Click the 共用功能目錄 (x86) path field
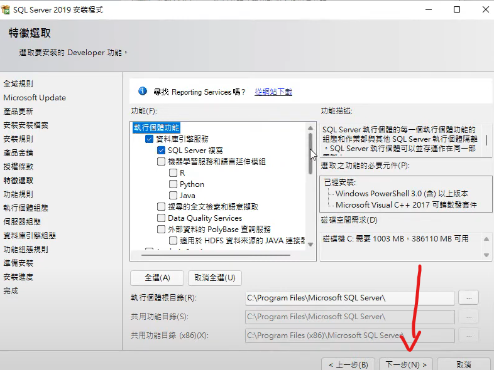The image size is (494, 370). pos(349,336)
